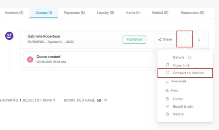The height and width of the screenshot is (130, 219).
Task: Switch to the Voided (0) tab
Action: click(160, 13)
